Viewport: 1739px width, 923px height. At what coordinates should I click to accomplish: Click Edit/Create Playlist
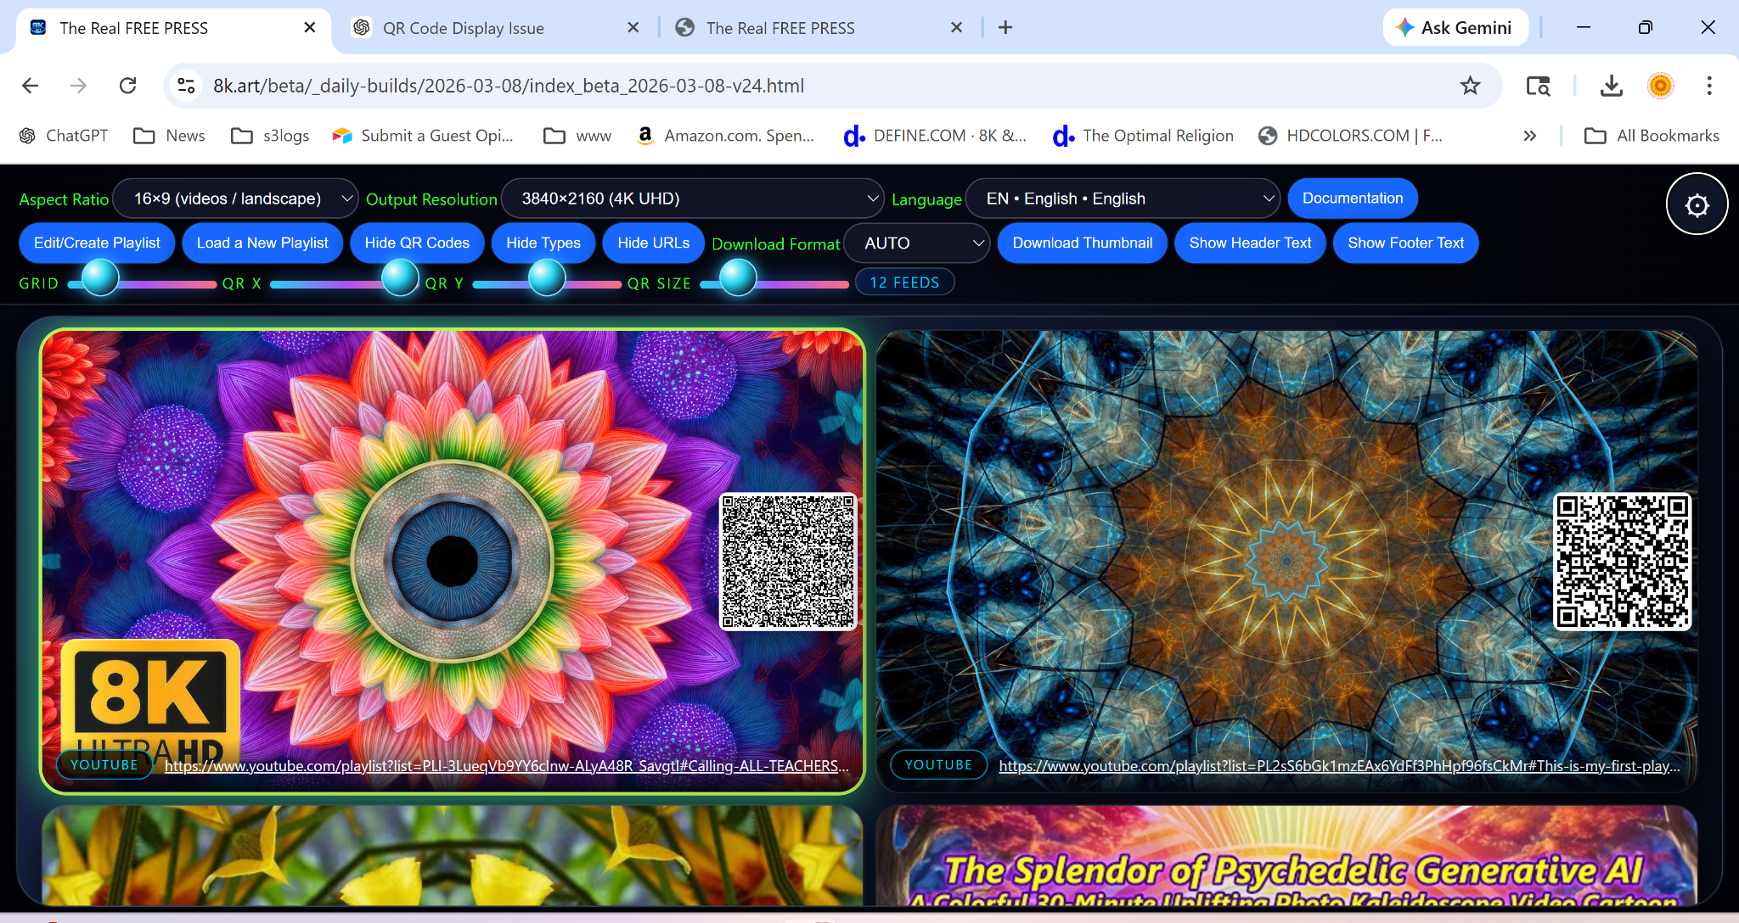click(97, 243)
